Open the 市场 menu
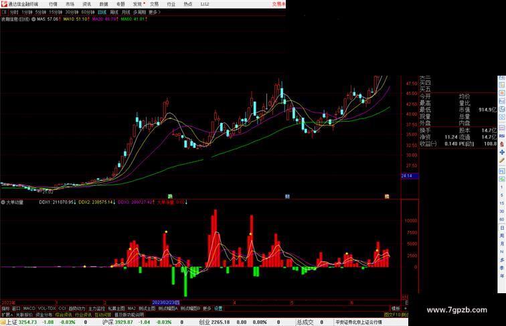 pyautogui.click(x=70, y=4)
